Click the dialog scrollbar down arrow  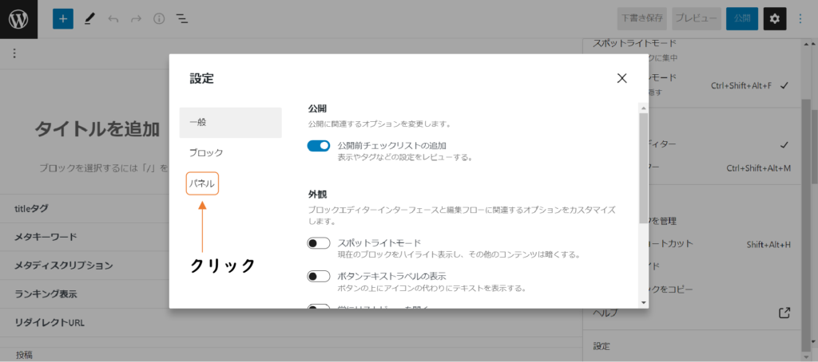click(643, 302)
